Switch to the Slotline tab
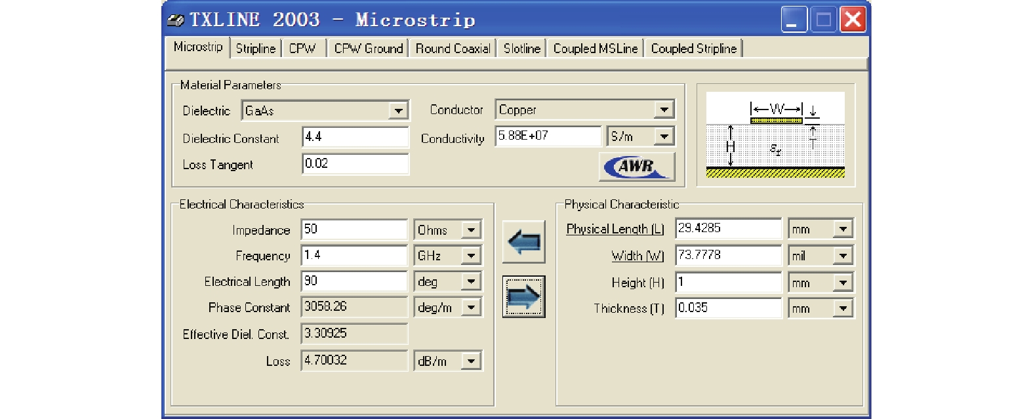 pos(521,49)
